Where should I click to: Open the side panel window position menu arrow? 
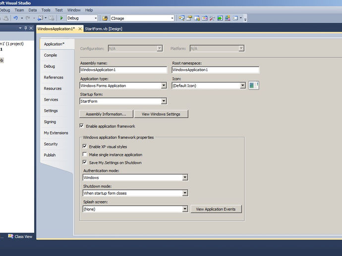[x=20, y=28]
